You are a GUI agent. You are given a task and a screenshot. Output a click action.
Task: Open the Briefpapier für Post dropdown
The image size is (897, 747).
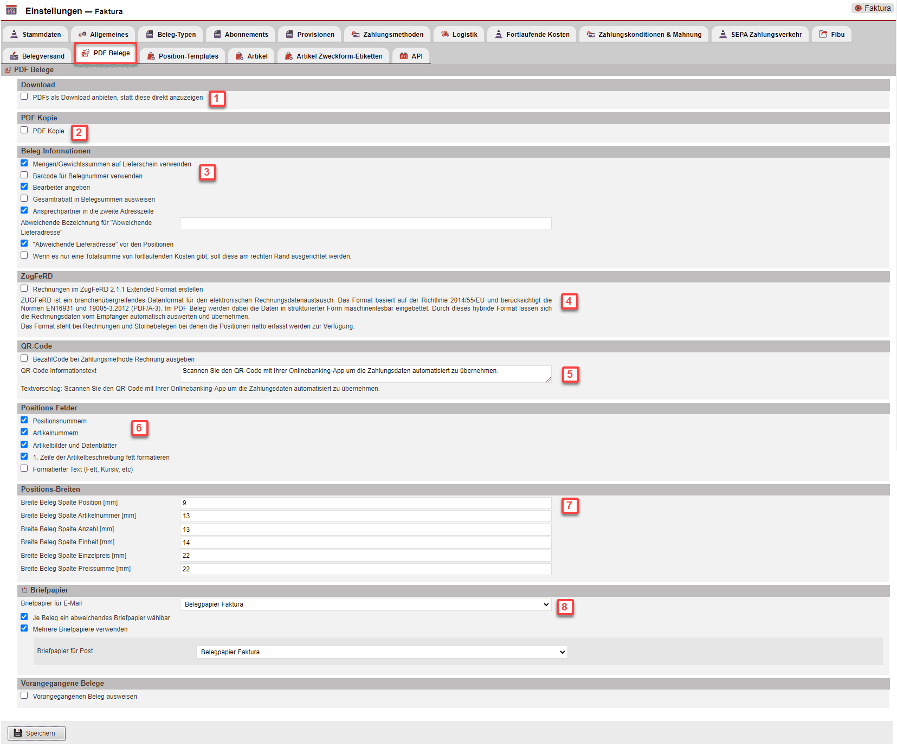click(382, 652)
